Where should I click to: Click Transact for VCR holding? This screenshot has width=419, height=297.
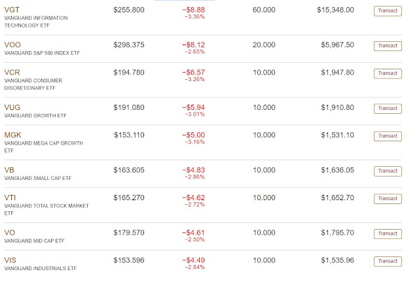(388, 73)
